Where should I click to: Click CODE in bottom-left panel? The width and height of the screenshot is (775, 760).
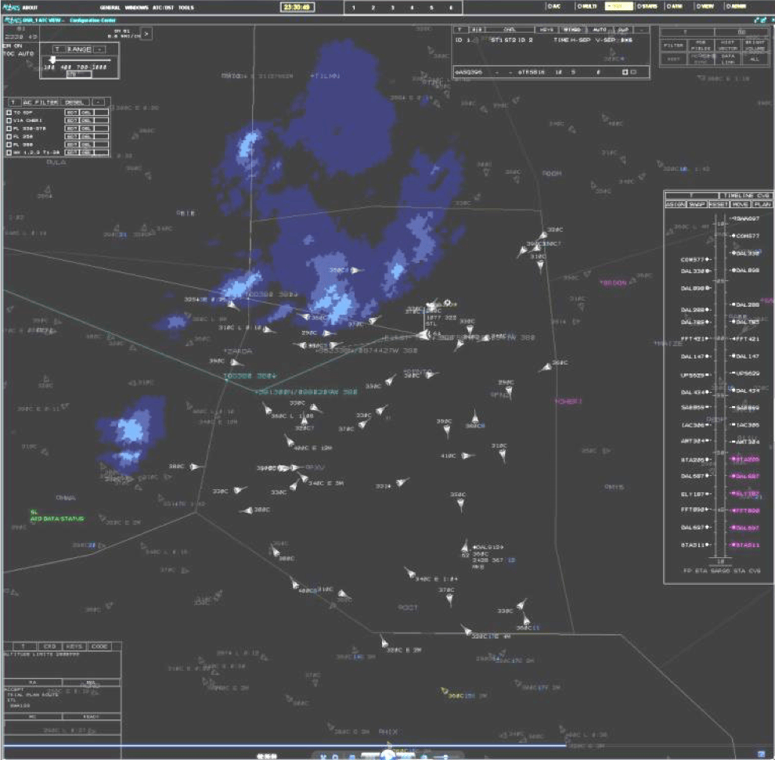[99, 647]
